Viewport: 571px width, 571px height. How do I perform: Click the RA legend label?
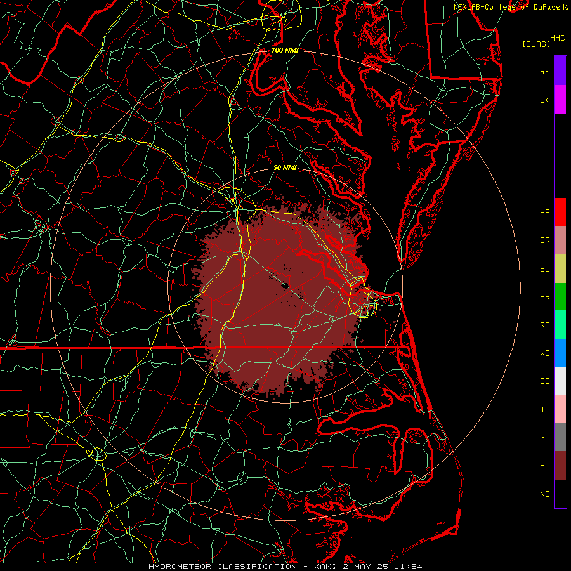click(545, 325)
